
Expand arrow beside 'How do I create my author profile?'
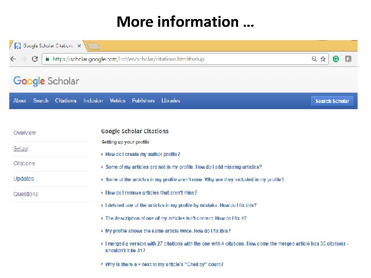point(102,154)
